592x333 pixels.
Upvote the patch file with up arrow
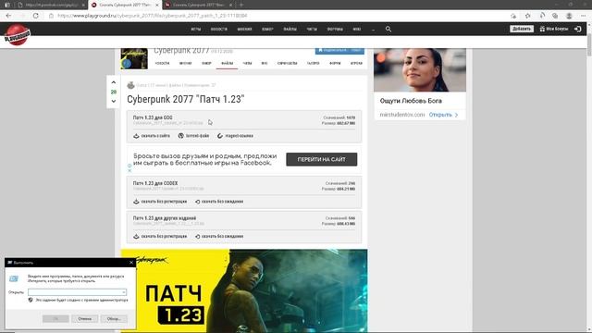click(113, 82)
